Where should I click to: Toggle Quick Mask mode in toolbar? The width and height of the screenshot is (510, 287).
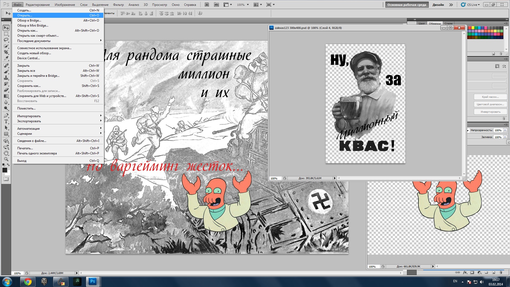point(6,179)
